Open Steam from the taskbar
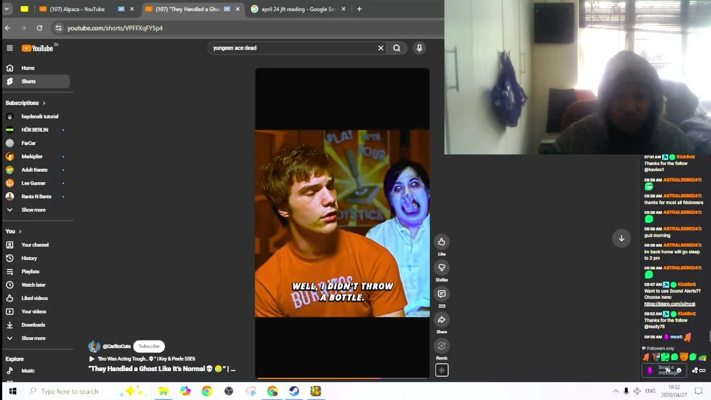The image size is (711, 400). pyautogui.click(x=294, y=391)
